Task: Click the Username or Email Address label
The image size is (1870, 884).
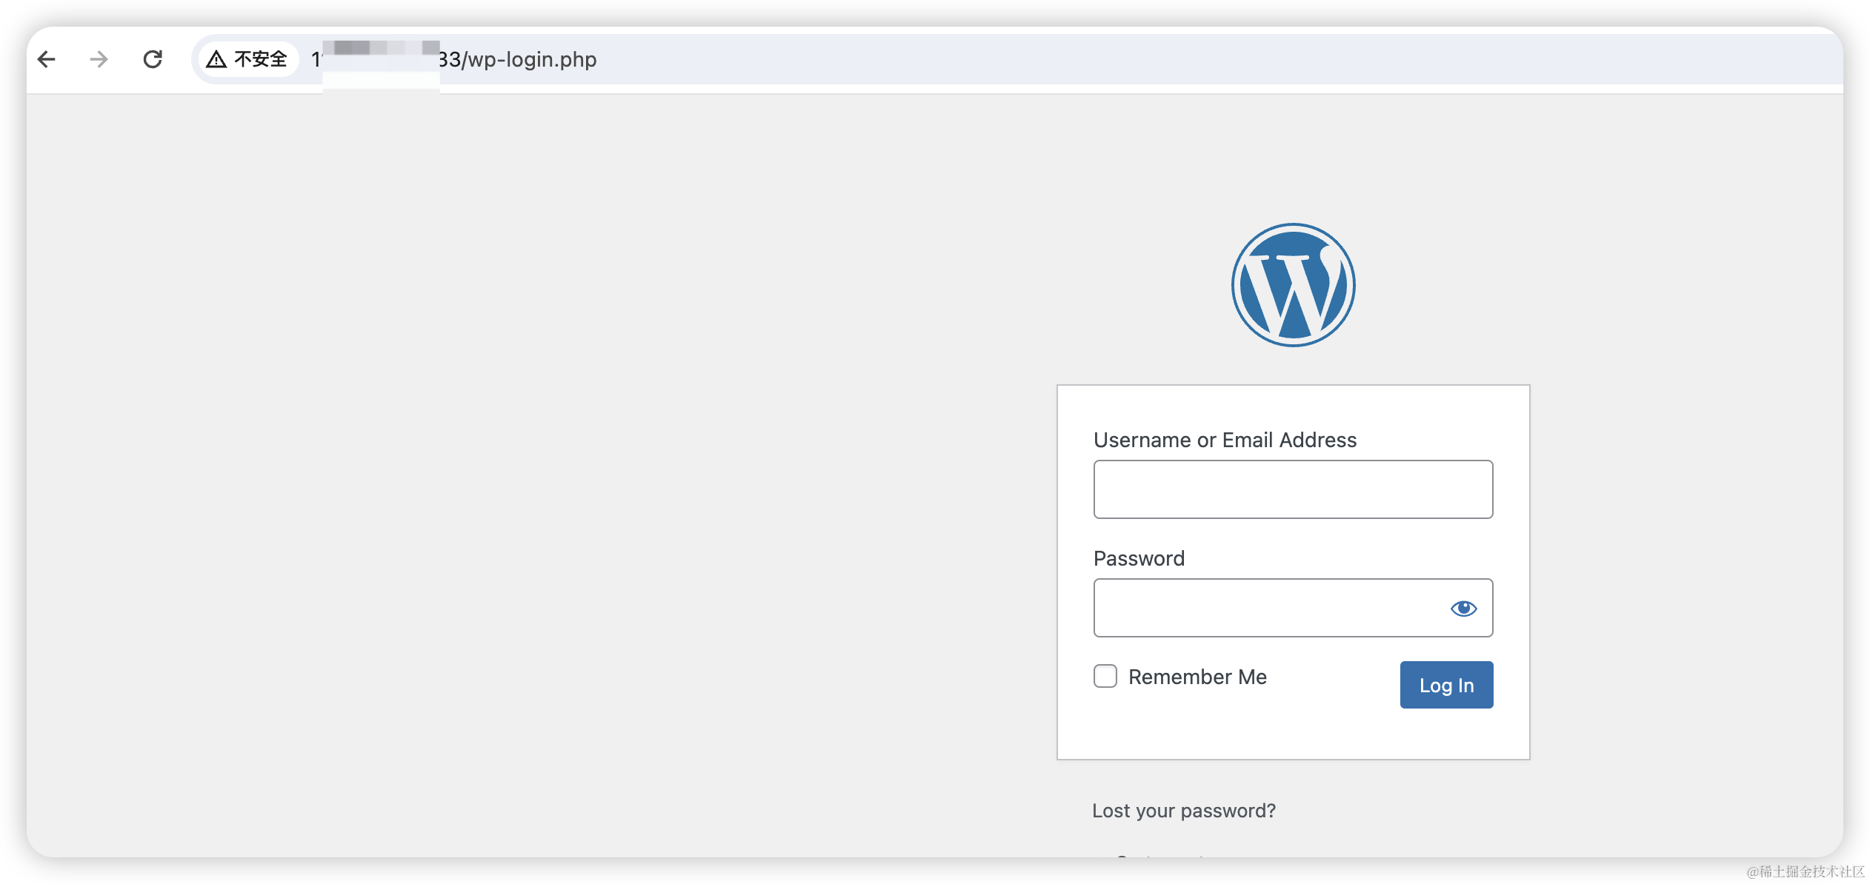Action: [x=1225, y=440]
